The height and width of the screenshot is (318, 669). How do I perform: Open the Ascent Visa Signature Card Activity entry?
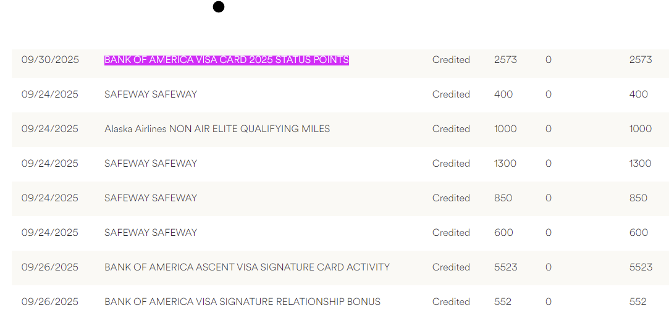247,267
